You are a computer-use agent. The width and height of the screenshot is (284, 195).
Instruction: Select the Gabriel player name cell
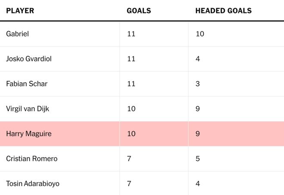pyautogui.click(x=18, y=34)
